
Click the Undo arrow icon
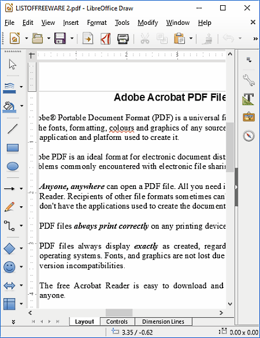(228, 39)
